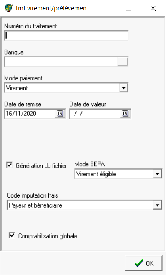Toggle the Génération du fichier checkbox
The height and width of the screenshot is (275, 166).
click(x=9, y=165)
